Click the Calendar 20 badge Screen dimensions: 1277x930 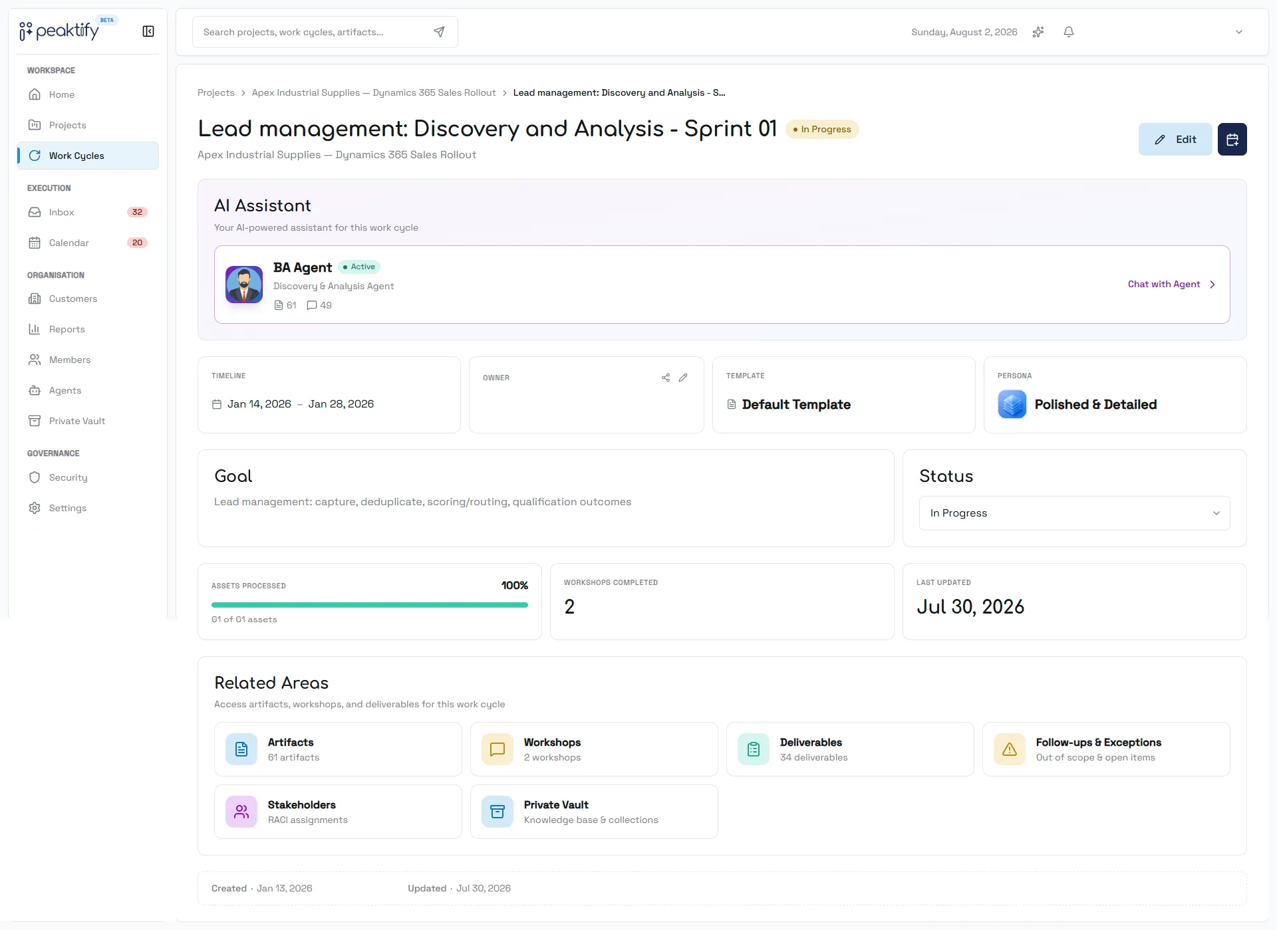click(137, 243)
